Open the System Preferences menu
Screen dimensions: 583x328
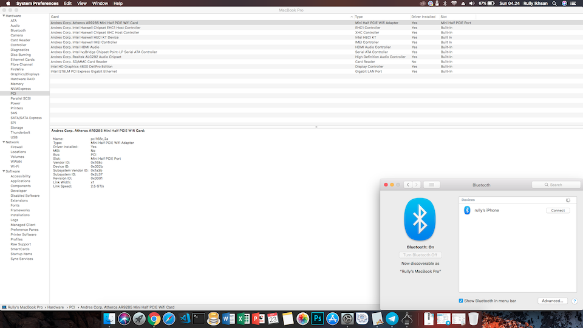tap(37, 4)
